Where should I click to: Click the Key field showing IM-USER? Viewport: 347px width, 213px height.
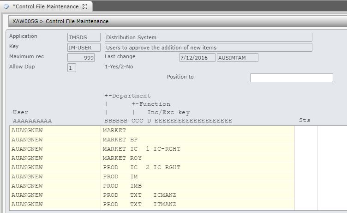click(84, 48)
